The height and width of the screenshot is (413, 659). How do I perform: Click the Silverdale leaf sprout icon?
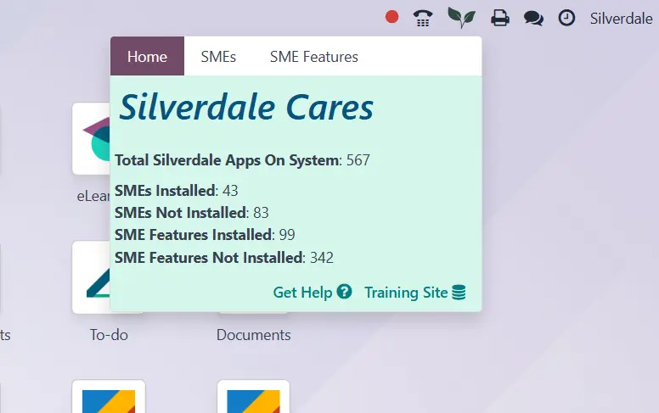461,18
